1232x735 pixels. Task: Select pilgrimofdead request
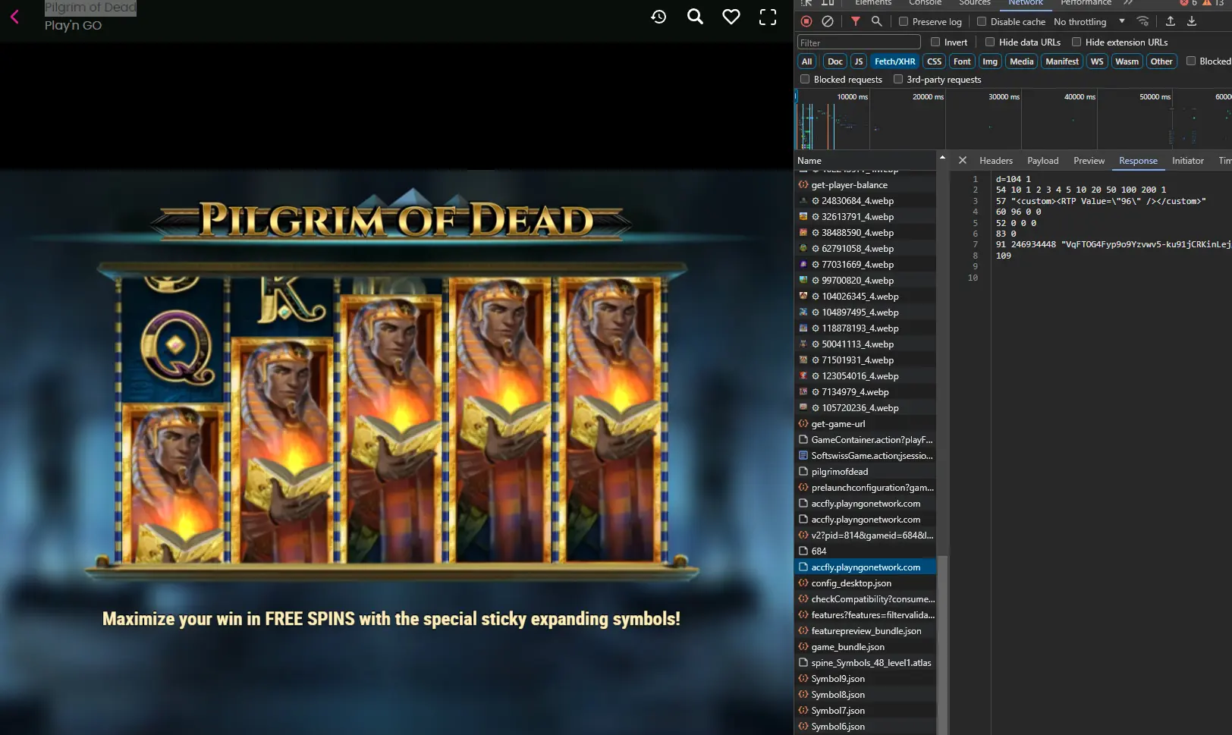(865, 472)
